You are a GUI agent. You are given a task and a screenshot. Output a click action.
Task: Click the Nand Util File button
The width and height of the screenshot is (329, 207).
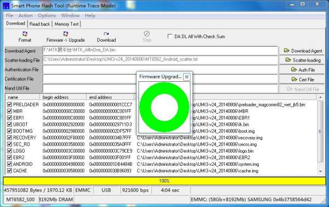tap(302, 89)
